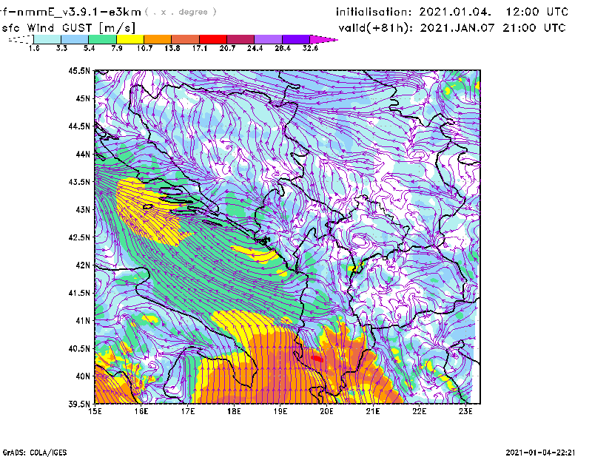
Task: Click the '2021-01-04-22:21' timestamp
Action: (x=540, y=453)
